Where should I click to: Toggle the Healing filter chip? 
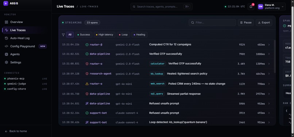coord(139,35)
